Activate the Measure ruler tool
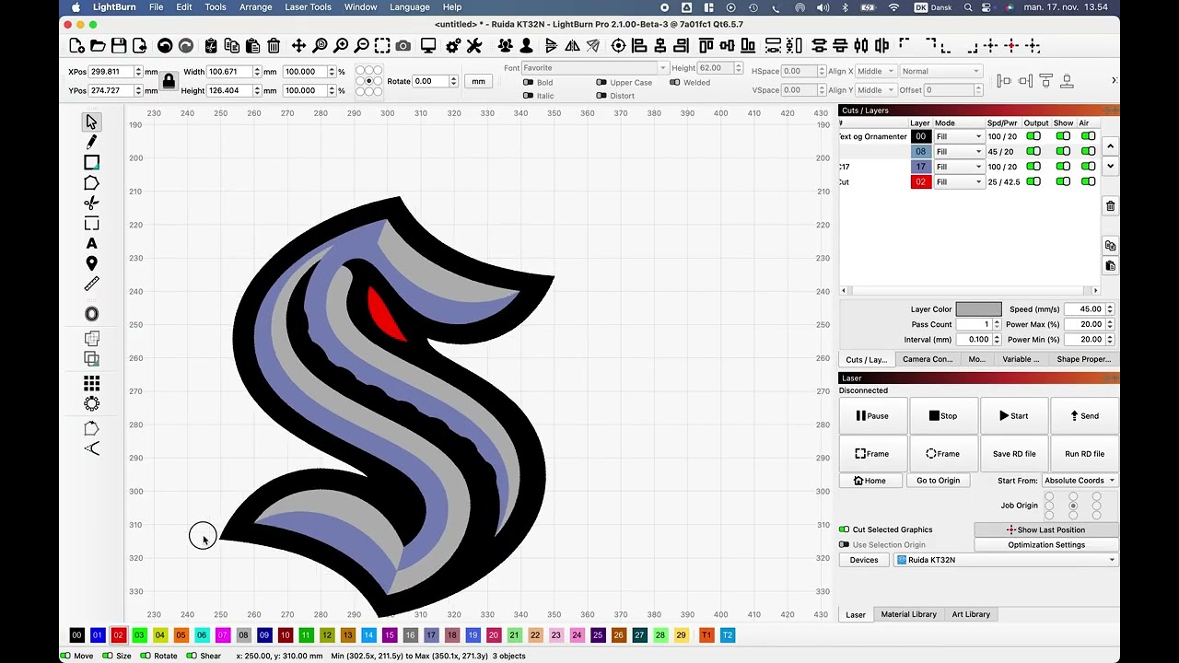Screen dimensions: 1179x663 pyautogui.click(x=91, y=285)
